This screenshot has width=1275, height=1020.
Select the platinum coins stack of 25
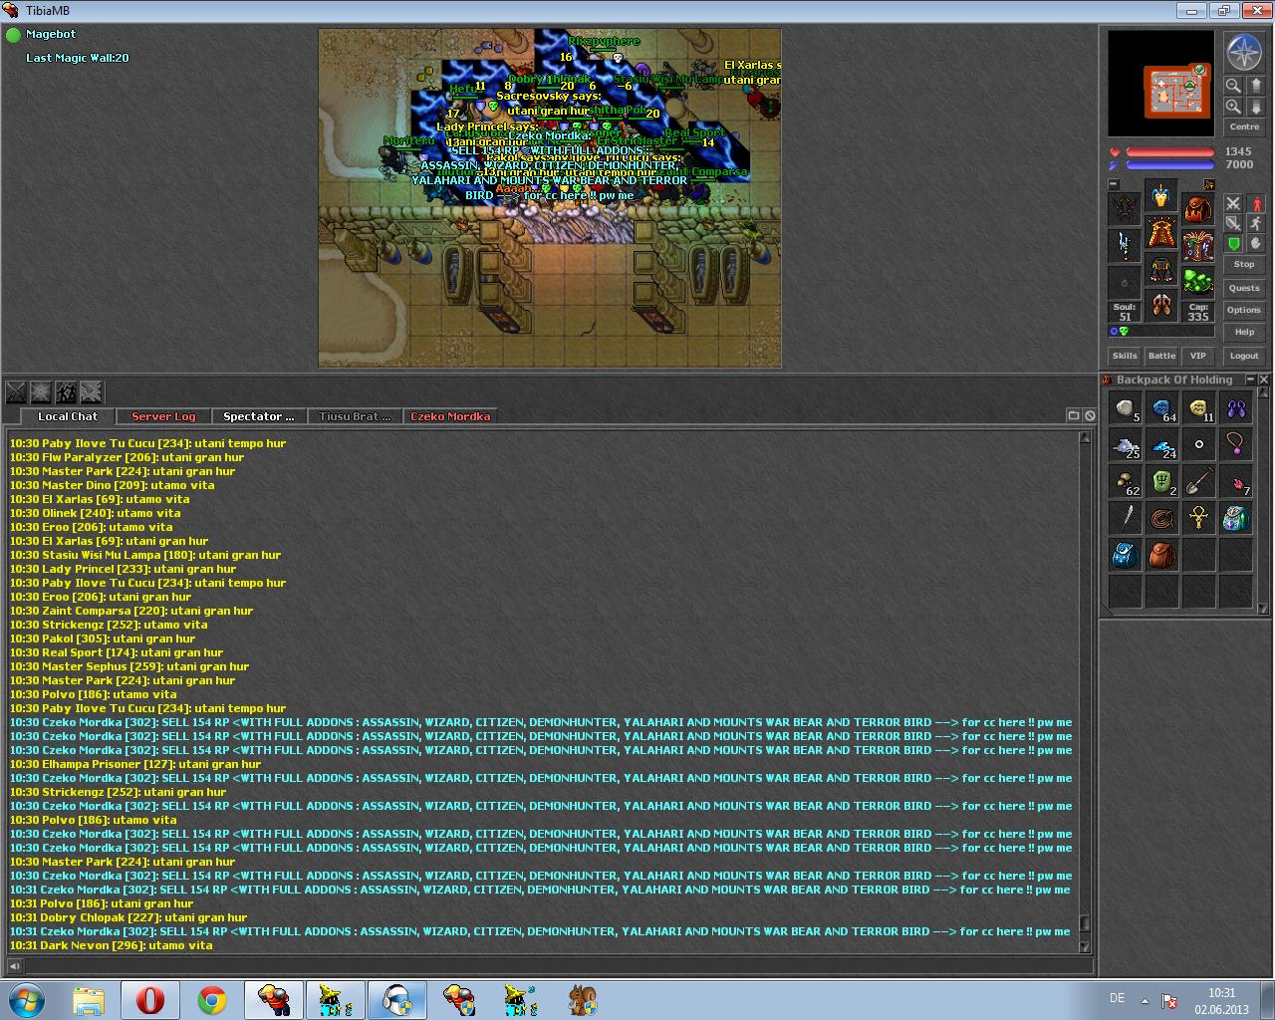[1126, 445]
